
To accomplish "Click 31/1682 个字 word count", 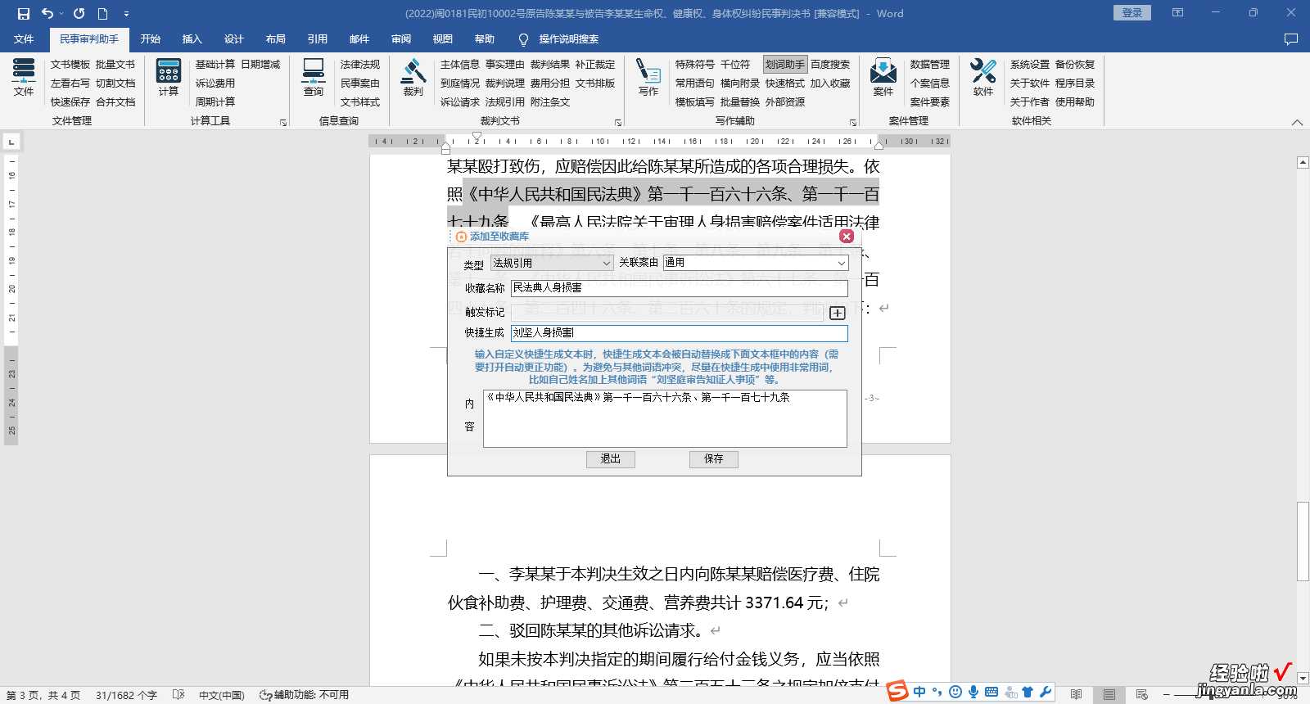I will [x=126, y=695].
